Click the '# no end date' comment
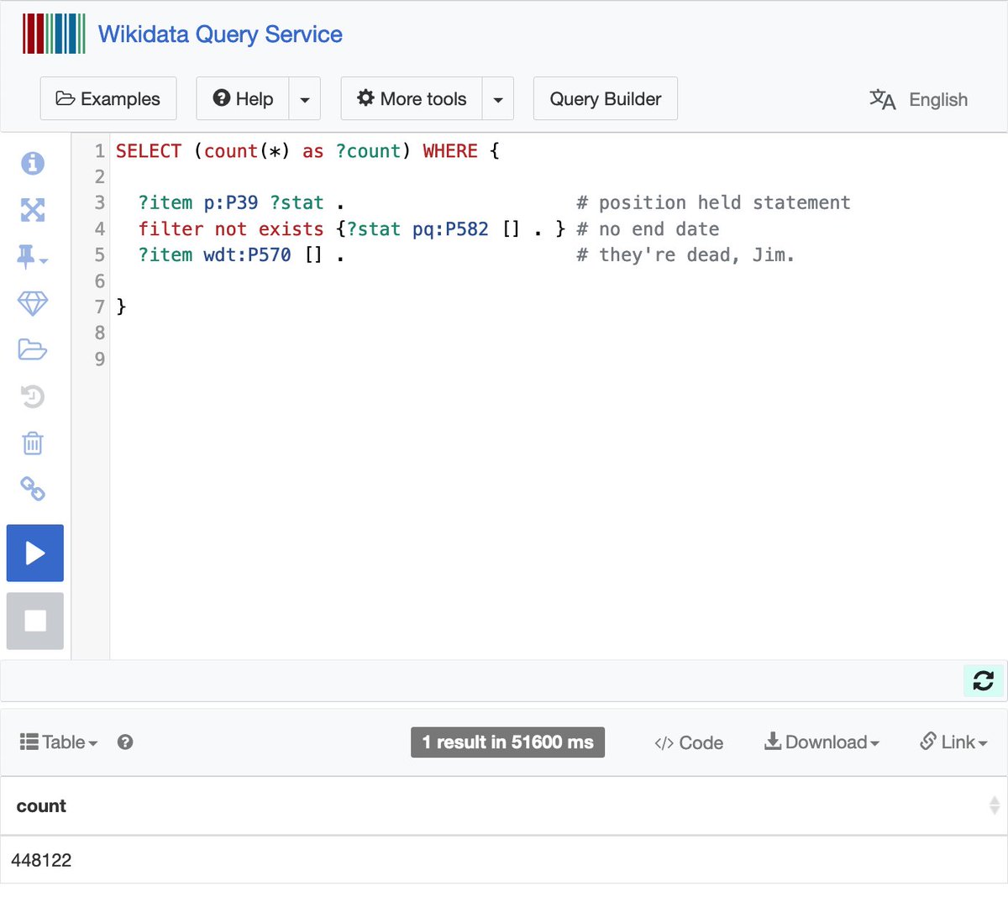 point(648,228)
